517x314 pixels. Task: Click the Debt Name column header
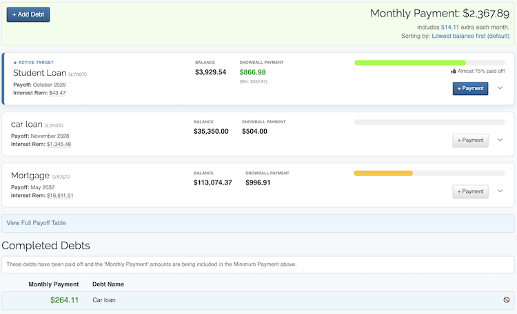point(108,284)
